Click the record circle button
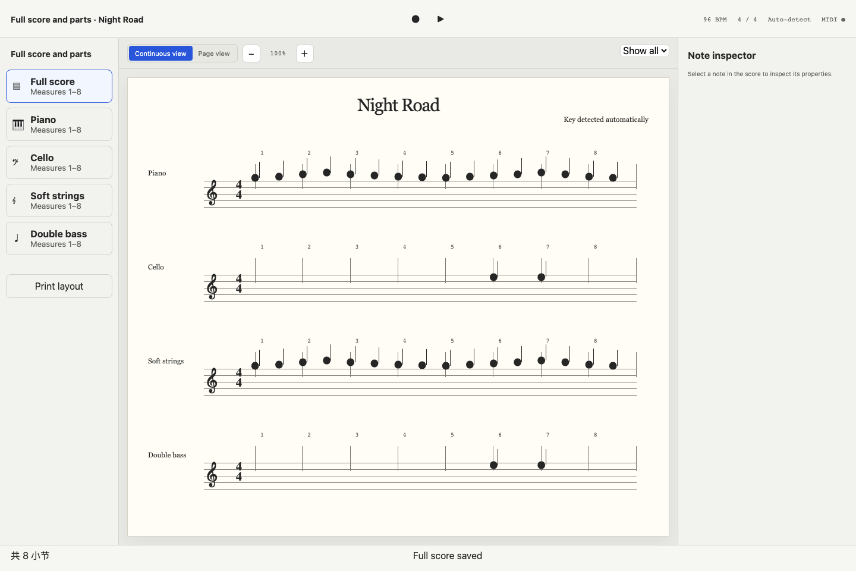 416,19
